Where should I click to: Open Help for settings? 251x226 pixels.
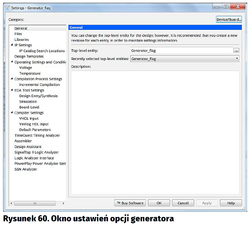click(231, 203)
